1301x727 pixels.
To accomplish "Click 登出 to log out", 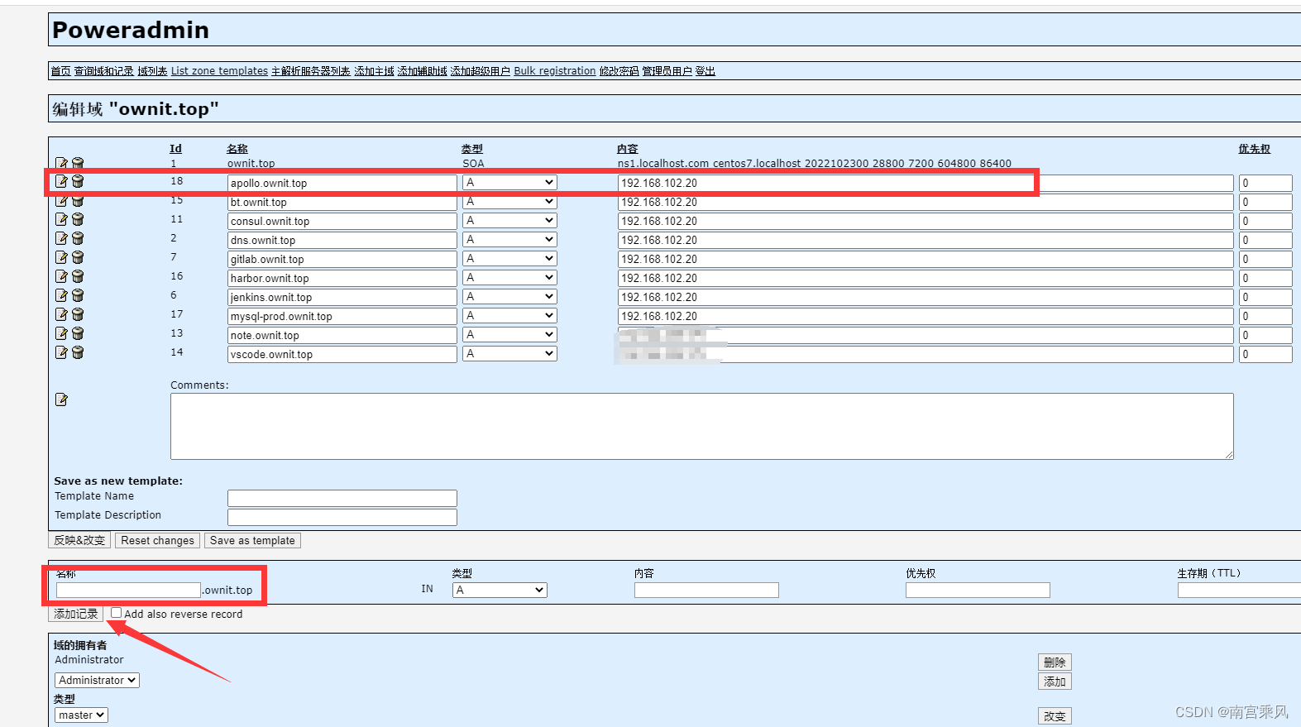I will pyautogui.click(x=706, y=71).
